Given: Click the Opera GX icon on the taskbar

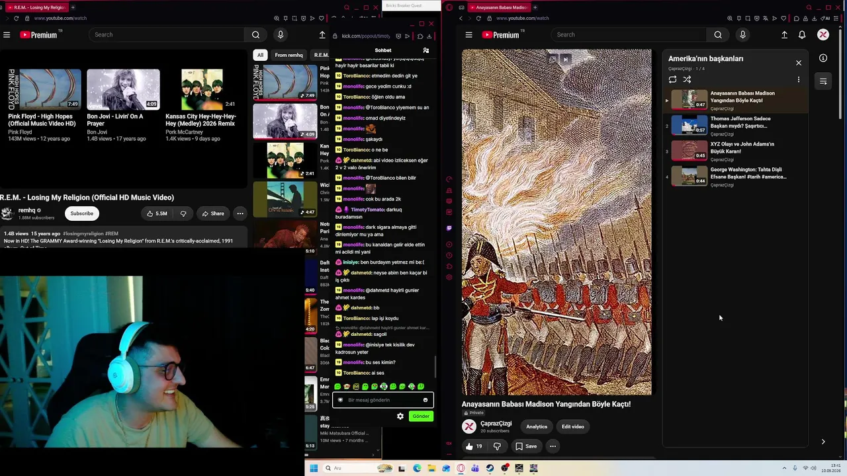Looking at the screenshot, I should coord(461,468).
